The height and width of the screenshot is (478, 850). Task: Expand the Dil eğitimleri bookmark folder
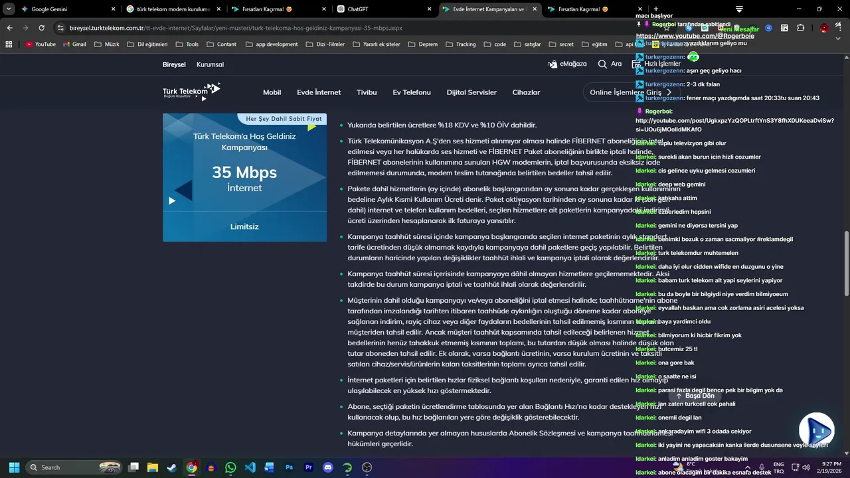[x=147, y=44]
